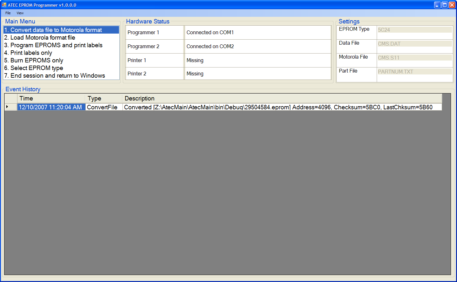Click the Time column header
Viewport: 457px width, 282px height.
(x=51, y=99)
